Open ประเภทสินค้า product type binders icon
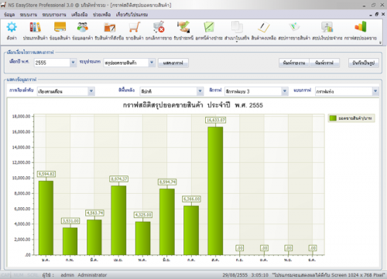The height and width of the screenshot is (279, 387). click(35, 27)
